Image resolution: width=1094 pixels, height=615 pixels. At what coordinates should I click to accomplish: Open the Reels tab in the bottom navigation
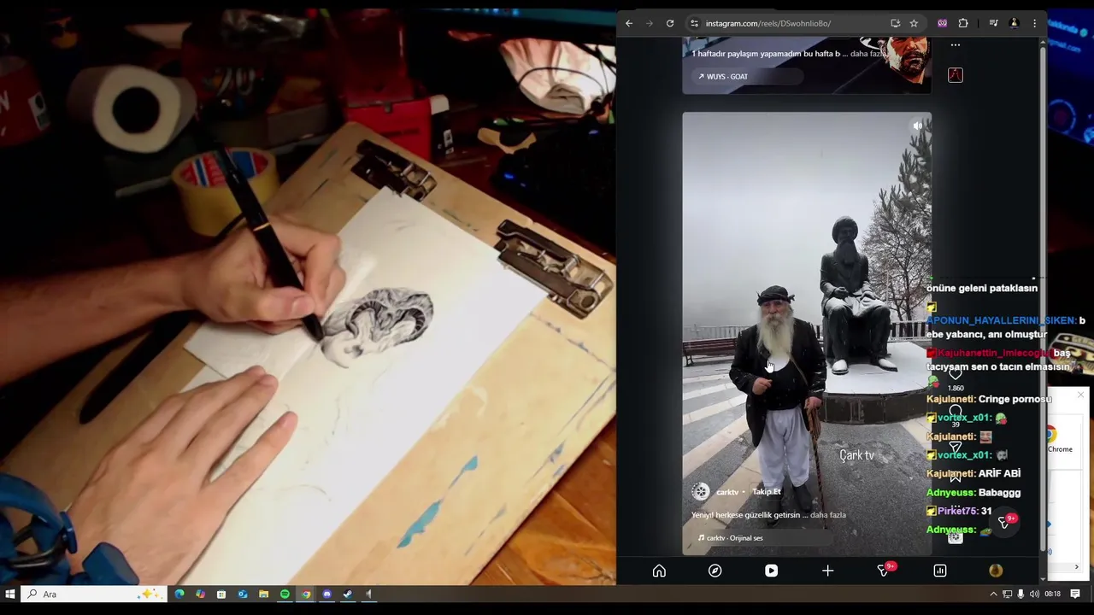(x=771, y=571)
